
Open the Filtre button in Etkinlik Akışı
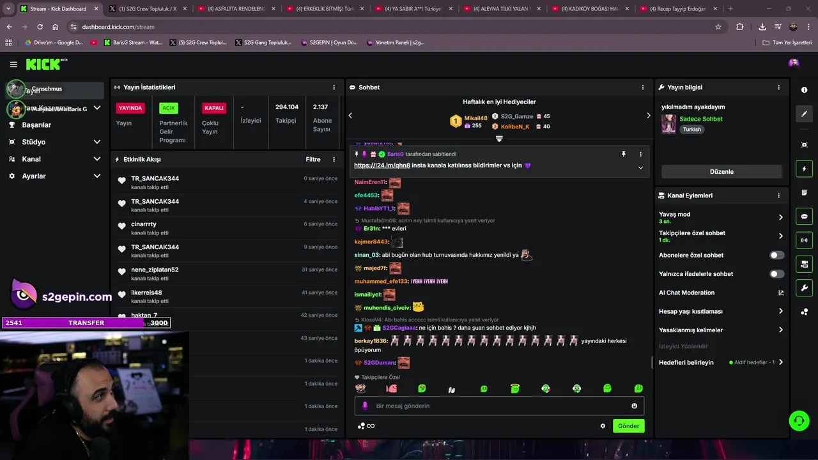pyautogui.click(x=313, y=159)
